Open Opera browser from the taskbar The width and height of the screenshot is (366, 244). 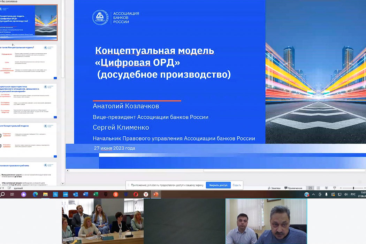136,194
